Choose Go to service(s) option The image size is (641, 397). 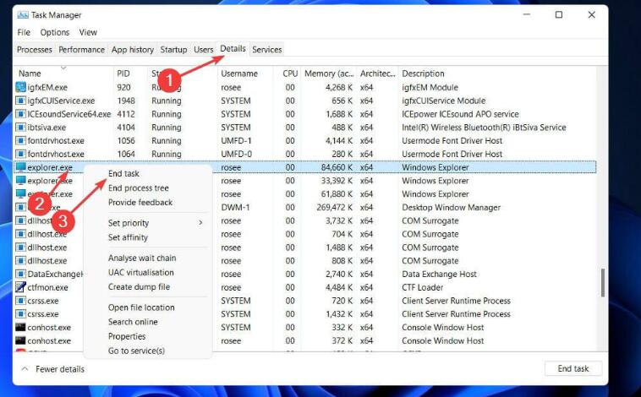[136, 351]
